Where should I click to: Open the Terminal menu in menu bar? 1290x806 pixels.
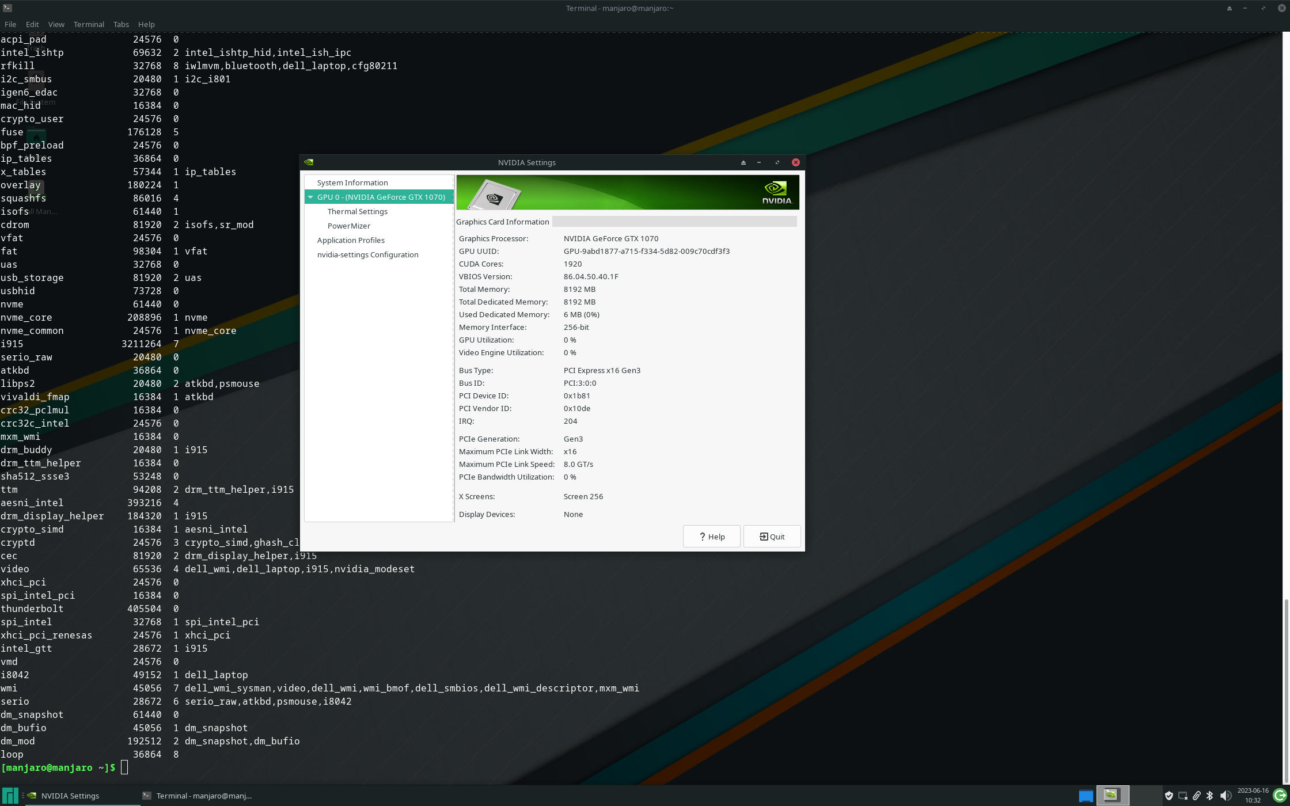point(89,24)
